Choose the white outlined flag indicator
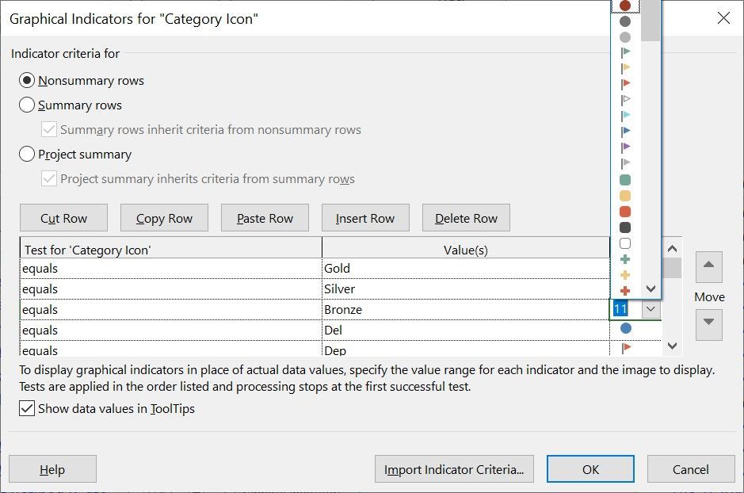This screenshot has width=744, height=493. coord(625,100)
